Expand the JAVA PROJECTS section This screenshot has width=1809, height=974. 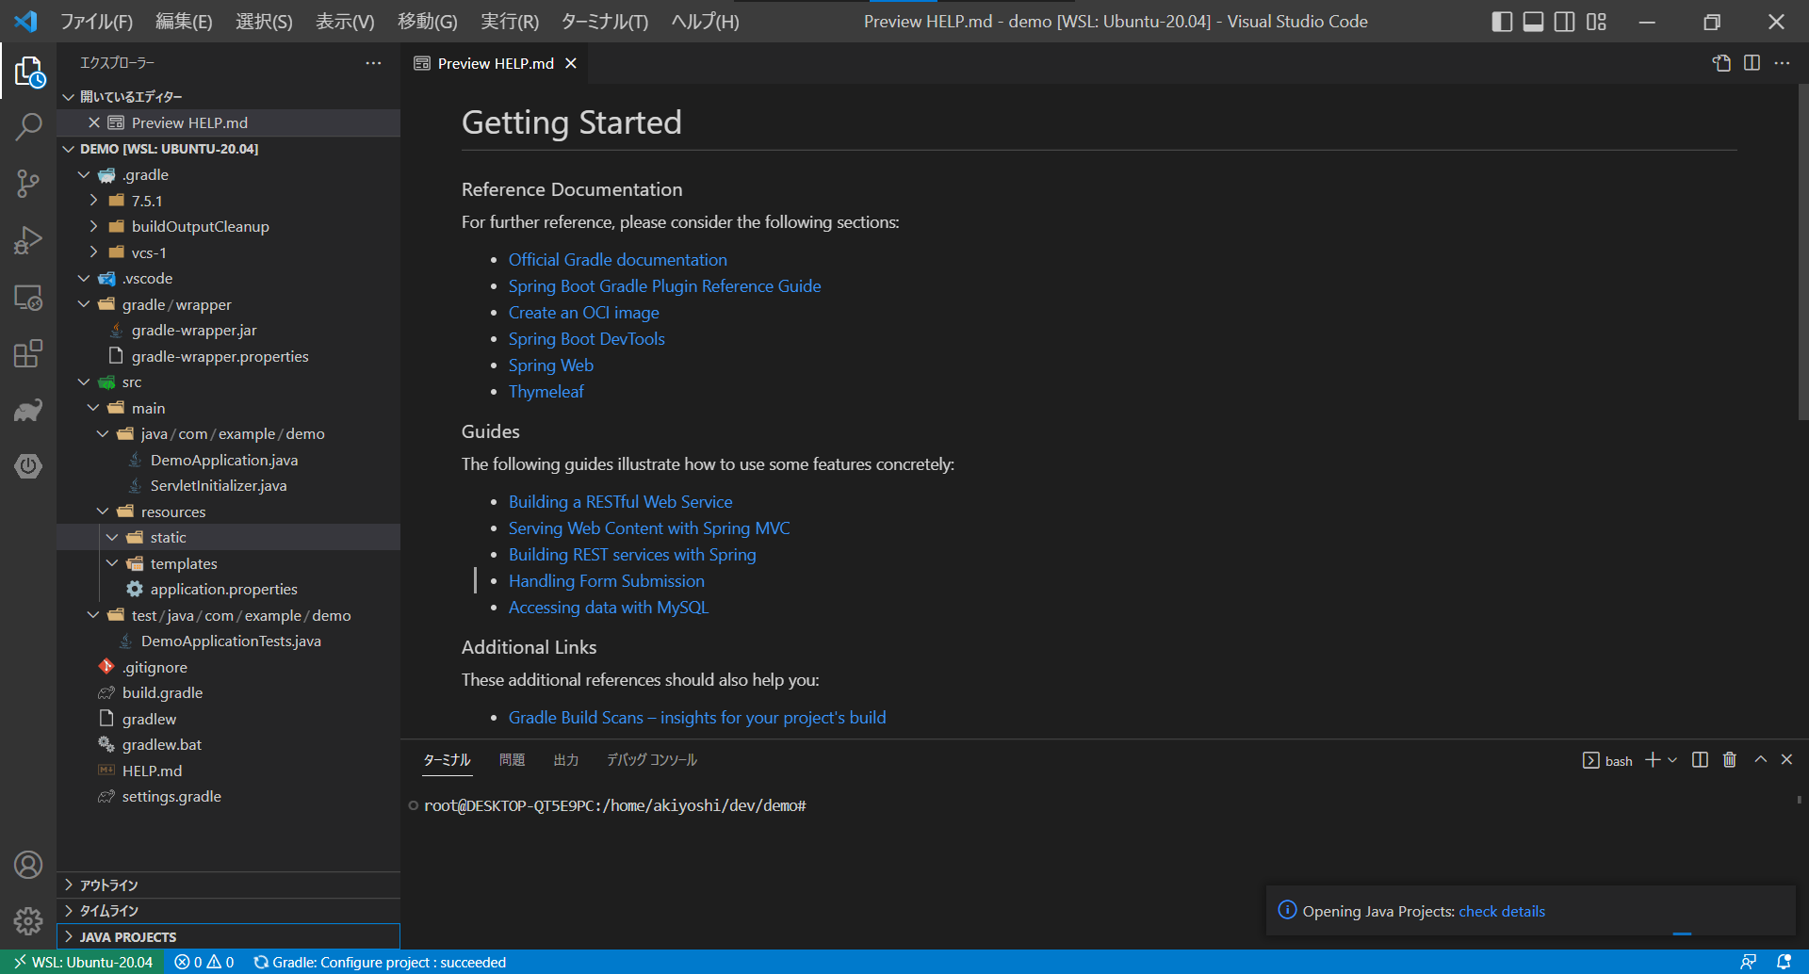pyautogui.click(x=228, y=937)
